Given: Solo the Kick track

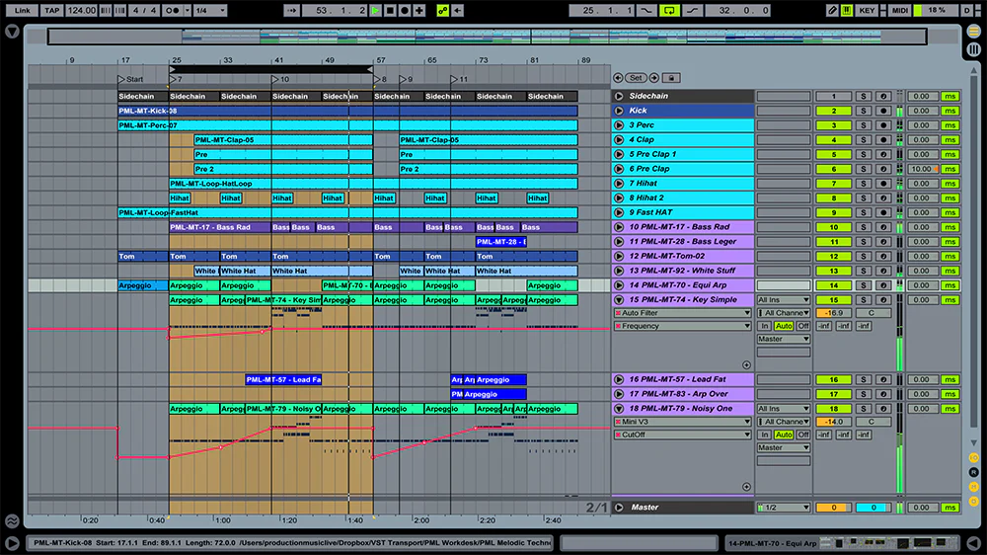Looking at the screenshot, I should (863, 111).
